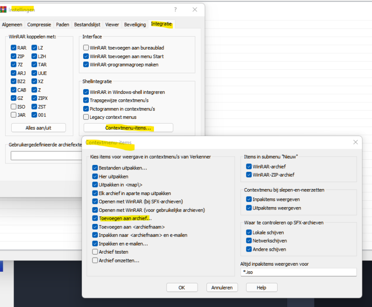Uncheck WinRAR-ZIP-archief in submenu Nieuw
The width and height of the screenshot is (372, 307).
(249, 175)
